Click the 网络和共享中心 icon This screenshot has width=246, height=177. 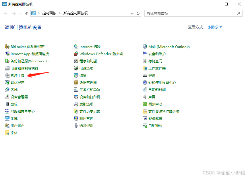pos(7,111)
